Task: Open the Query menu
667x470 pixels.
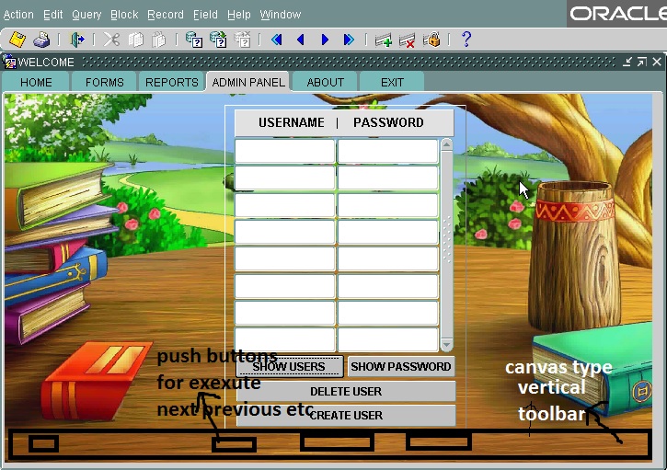Action: 86,15
